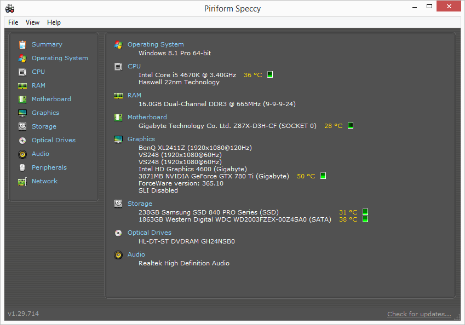The width and height of the screenshot is (465, 325).
Task: Select the Audio speaker icon in sidebar
Action: pyautogui.click(x=22, y=154)
